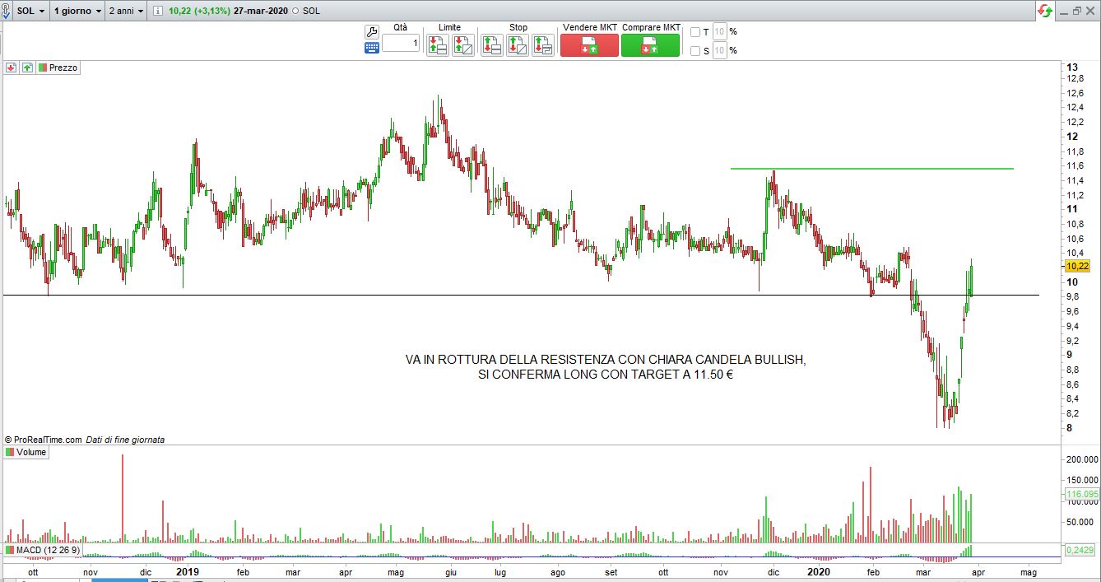The height and width of the screenshot is (582, 1101).
Task: Open the 2 anni history range dropdown
Action: pos(126,11)
